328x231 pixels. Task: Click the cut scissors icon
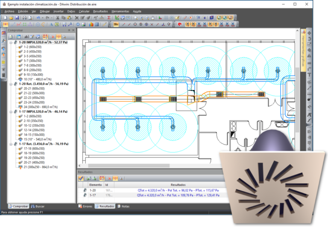tap(58, 18)
